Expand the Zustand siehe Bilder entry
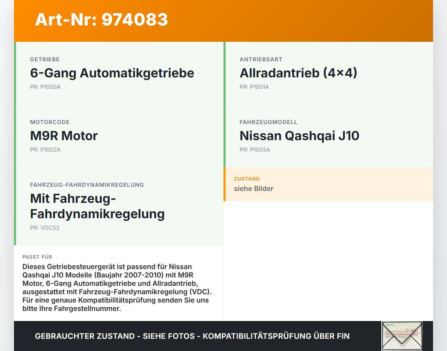Image resolution: width=447 pixels, height=351 pixels. (x=328, y=184)
